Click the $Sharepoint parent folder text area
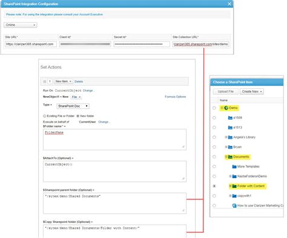The height and width of the screenshot is (238, 287). 114,203
